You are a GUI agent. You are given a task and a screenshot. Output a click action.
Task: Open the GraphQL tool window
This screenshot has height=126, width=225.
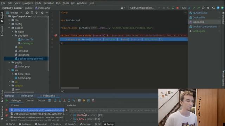coord(71,124)
